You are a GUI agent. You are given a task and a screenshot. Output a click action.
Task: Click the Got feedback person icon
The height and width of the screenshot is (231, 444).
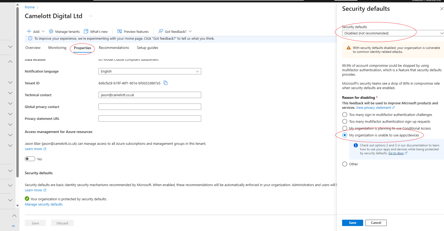(x=161, y=32)
